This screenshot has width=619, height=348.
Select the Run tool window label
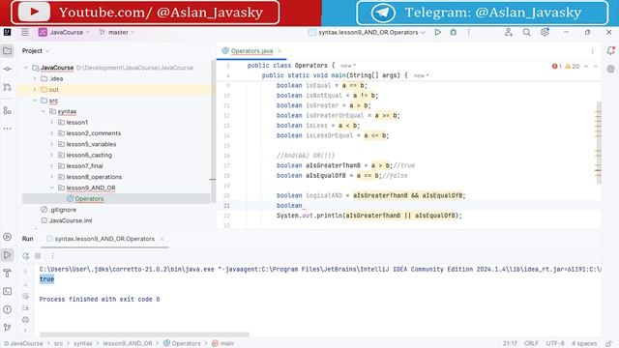(28, 239)
